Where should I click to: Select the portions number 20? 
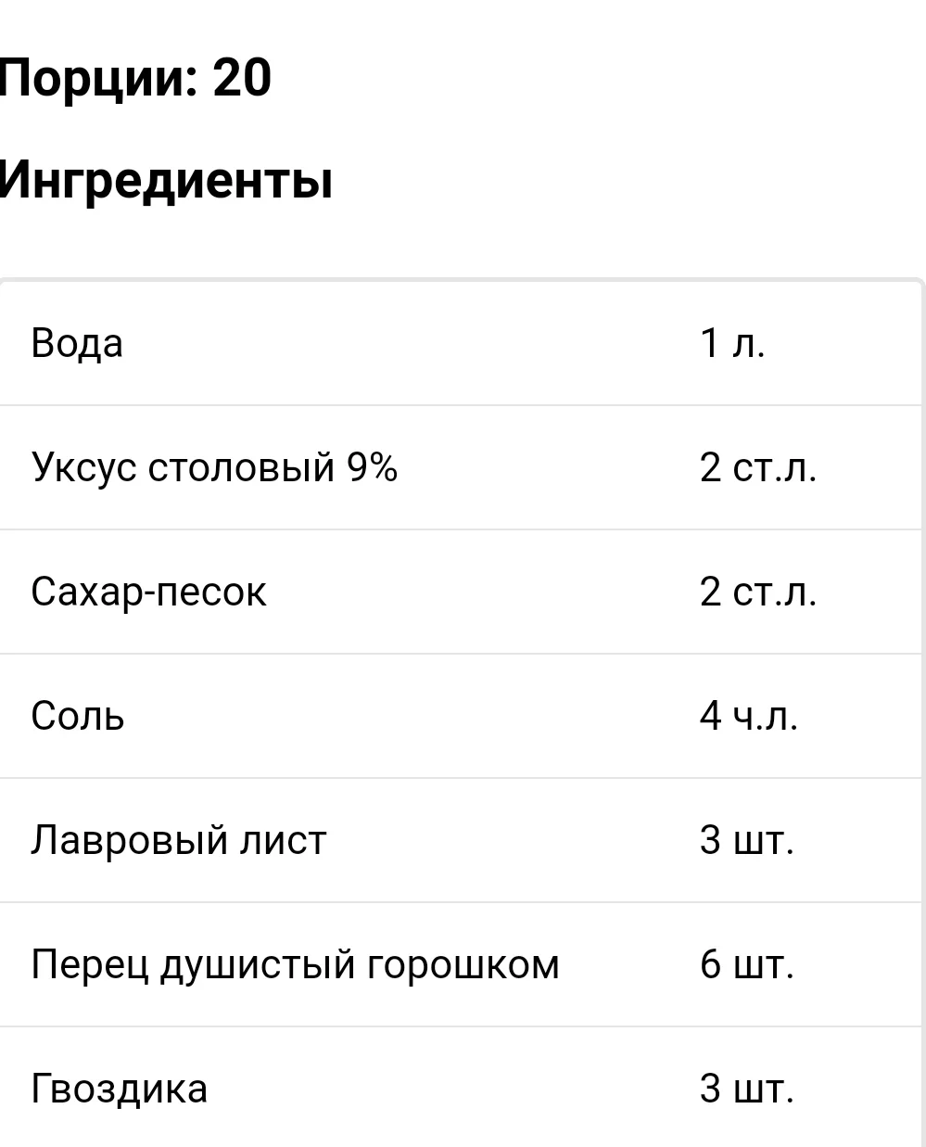242,77
